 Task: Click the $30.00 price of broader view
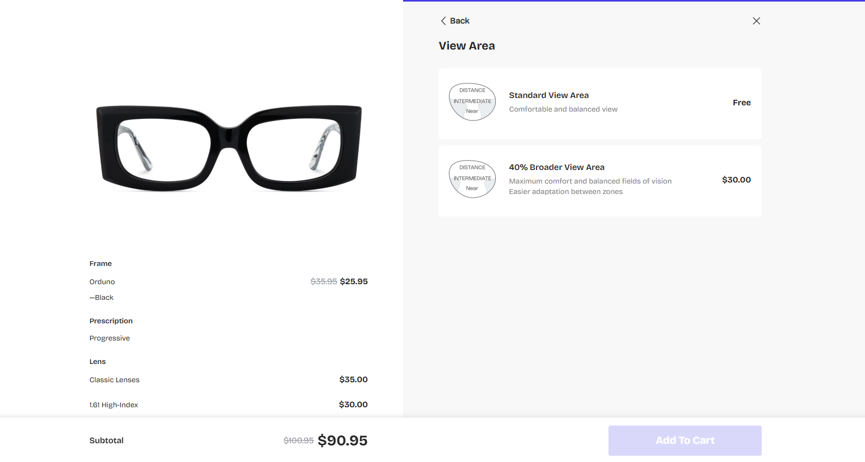736,180
